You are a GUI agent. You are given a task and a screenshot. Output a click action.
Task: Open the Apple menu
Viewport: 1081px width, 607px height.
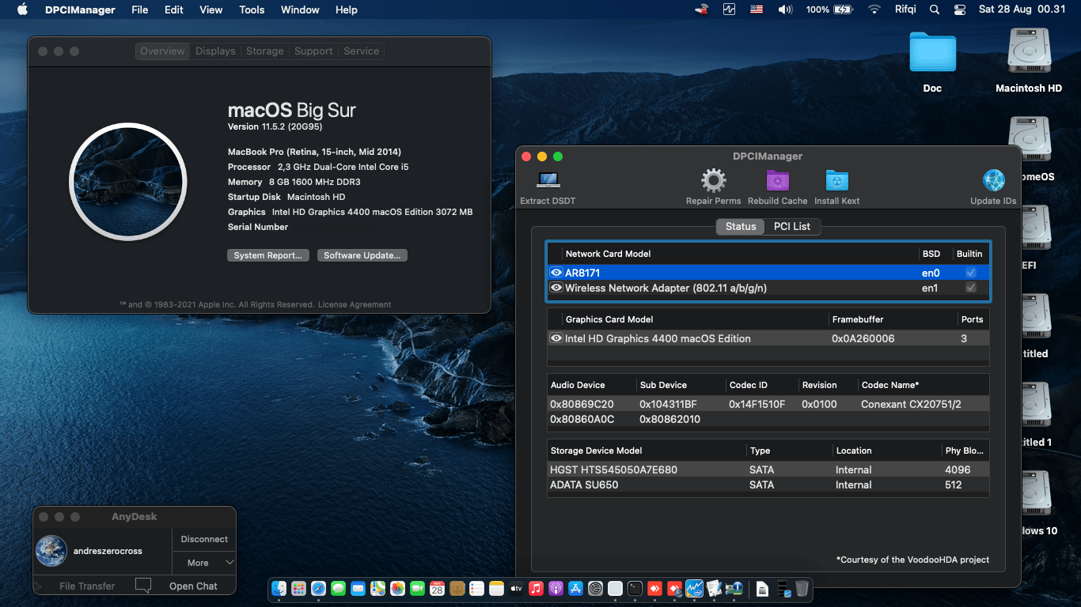pyautogui.click(x=22, y=9)
